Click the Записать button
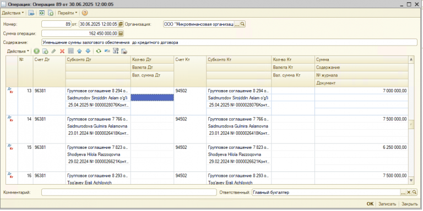 [x=387, y=204]
